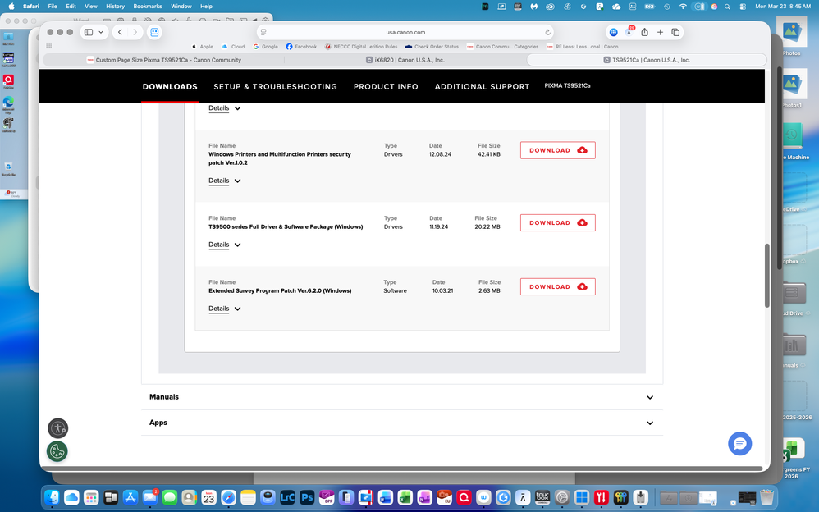Open the iCloud bookmark

coord(233,47)
